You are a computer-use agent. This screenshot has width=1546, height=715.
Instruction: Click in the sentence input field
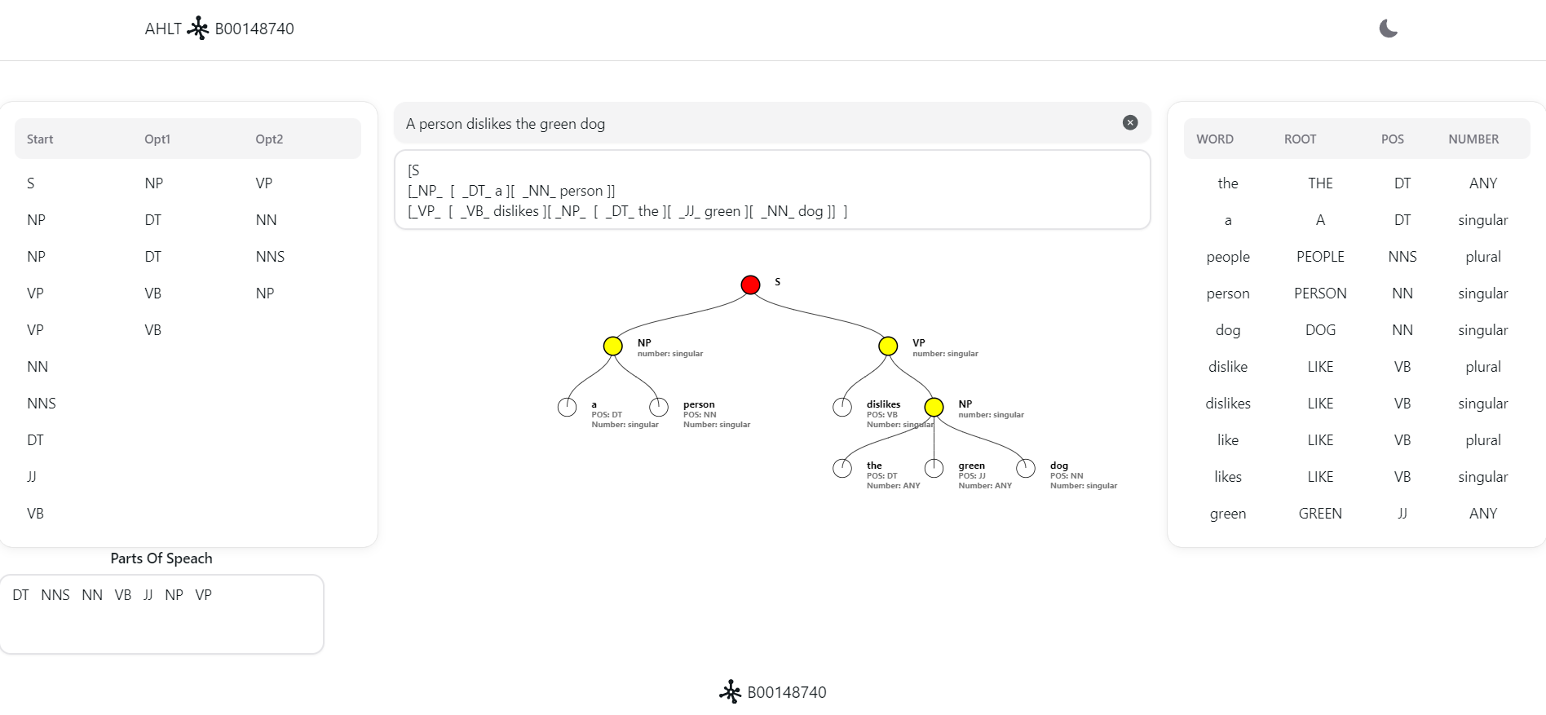click(758, 123)
